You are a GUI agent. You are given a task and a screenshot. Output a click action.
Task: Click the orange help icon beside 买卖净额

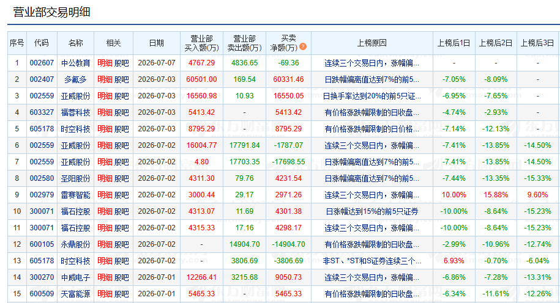303,46
